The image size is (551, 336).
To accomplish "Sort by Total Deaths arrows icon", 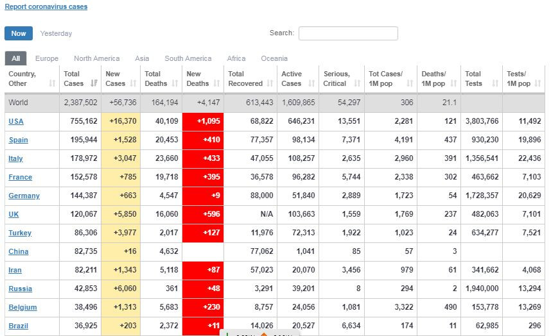I will (x=175, y=83).
